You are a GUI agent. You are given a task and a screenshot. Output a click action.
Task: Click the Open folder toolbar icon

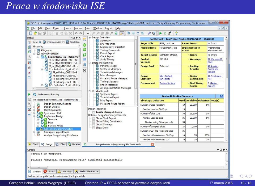click(35, 33)
